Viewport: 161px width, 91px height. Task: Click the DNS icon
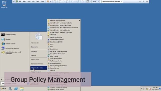(49, 47)
